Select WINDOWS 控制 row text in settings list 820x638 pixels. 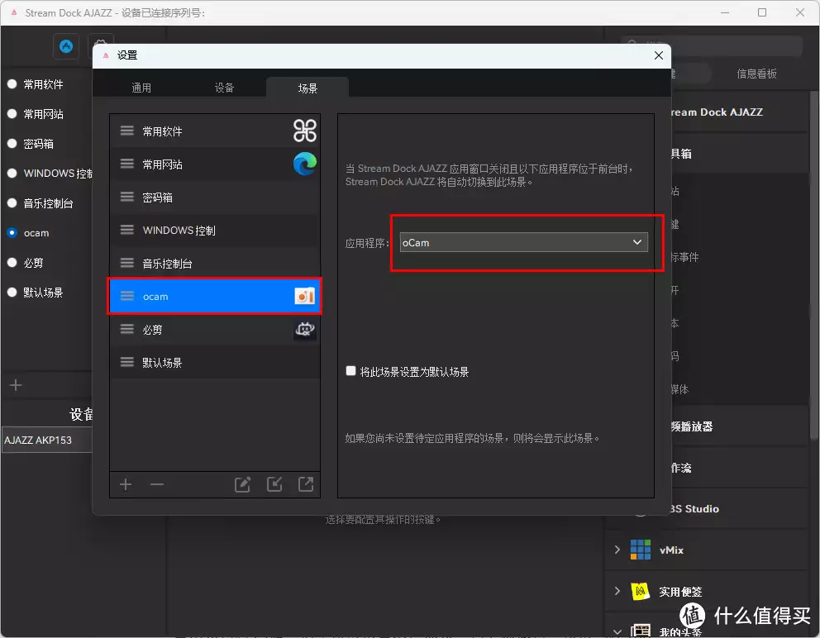pos(179,230)
